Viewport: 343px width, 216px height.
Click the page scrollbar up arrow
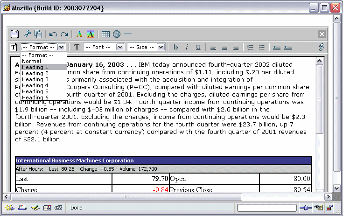click(336, 19)
